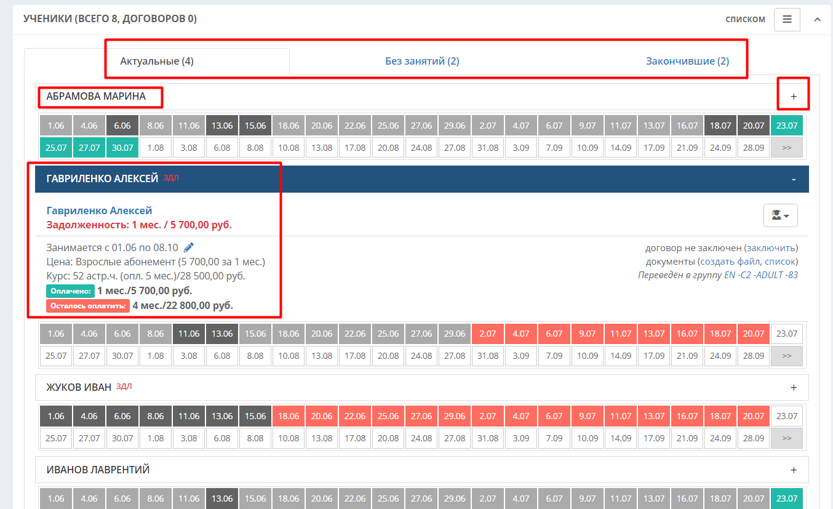Select green 25.07 cell in Абрамова row

pyautogui.click(x=56, y=148)
